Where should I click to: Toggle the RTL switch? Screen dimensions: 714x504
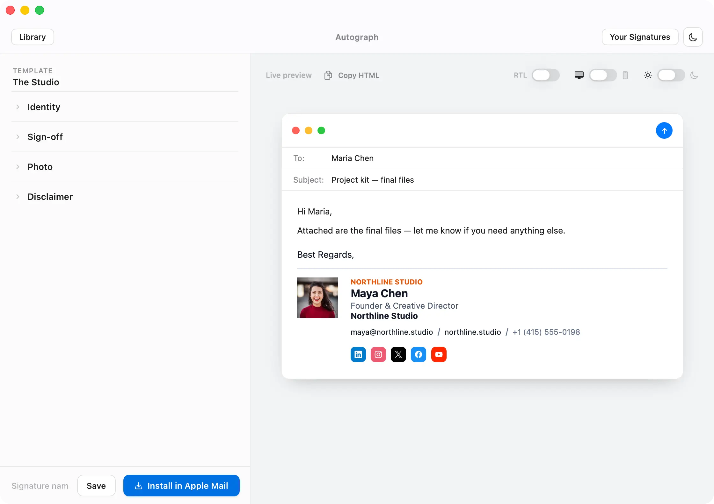pos(545,75)
